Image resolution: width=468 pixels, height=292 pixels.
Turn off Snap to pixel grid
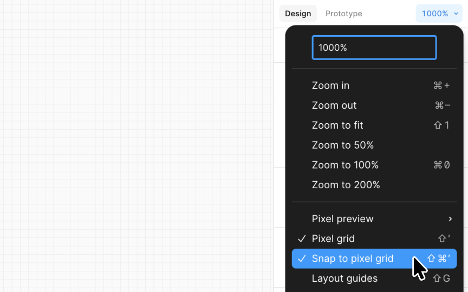[374, 258]
